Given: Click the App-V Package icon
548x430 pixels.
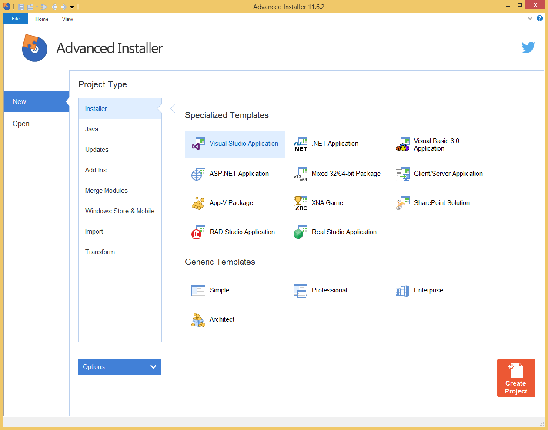Looking at the screenshot, I should [x=198, y=203].
